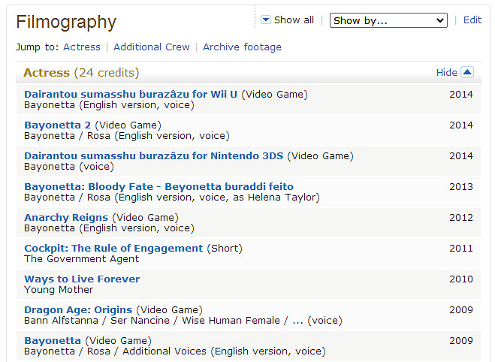Open the 2009 Bayonetta video game link

(x=53, y=341)
